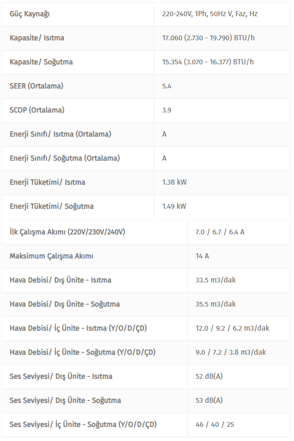Select the 35.5 m3/dak airflow value
Image resolution: width=294 pixels, height=441 pixels.
pyautogui.click(x=216, y=304)
